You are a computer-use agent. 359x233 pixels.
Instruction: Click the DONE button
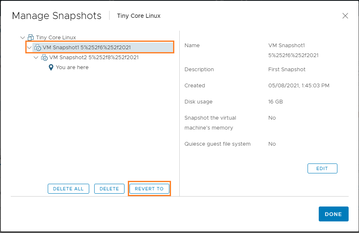[333, 214]
